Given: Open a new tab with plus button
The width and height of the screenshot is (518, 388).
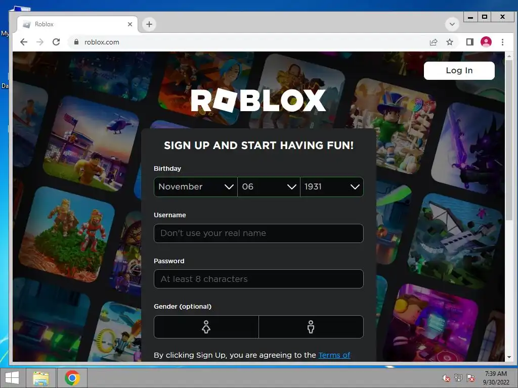Looking at the screenshot, I should [x=149, y=24].
